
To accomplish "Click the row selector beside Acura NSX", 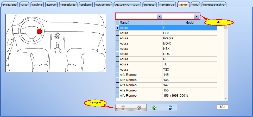I will (x=117, y=49).
